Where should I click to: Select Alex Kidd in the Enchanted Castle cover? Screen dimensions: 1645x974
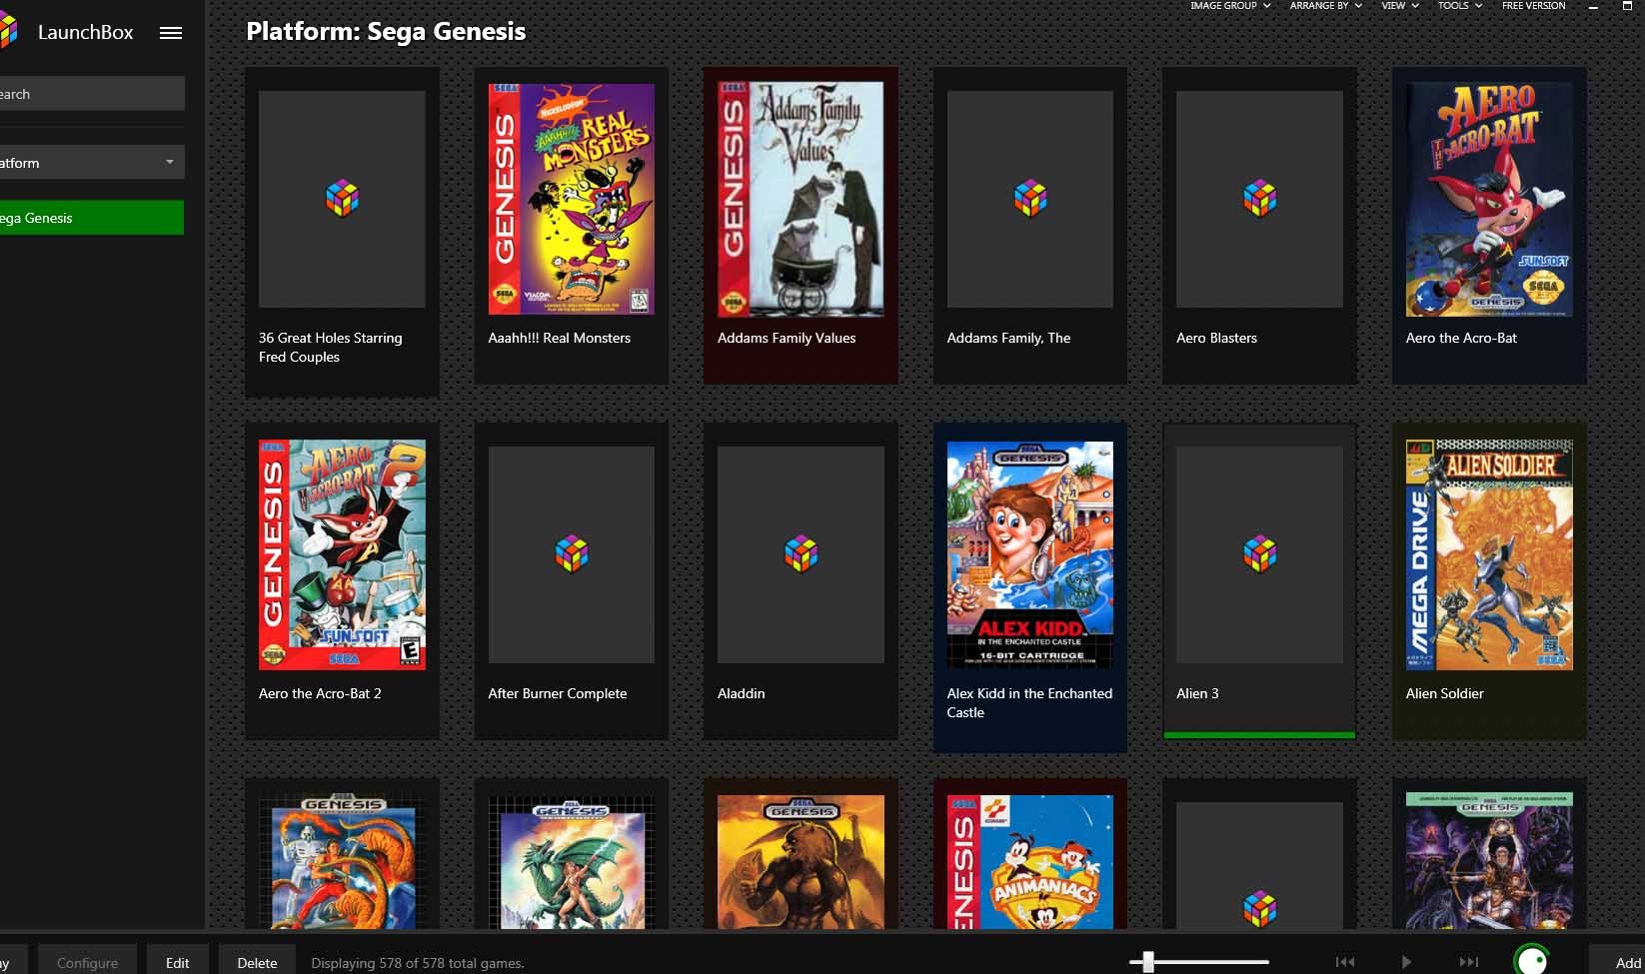pyautogui.click(x=1030, y=555)
